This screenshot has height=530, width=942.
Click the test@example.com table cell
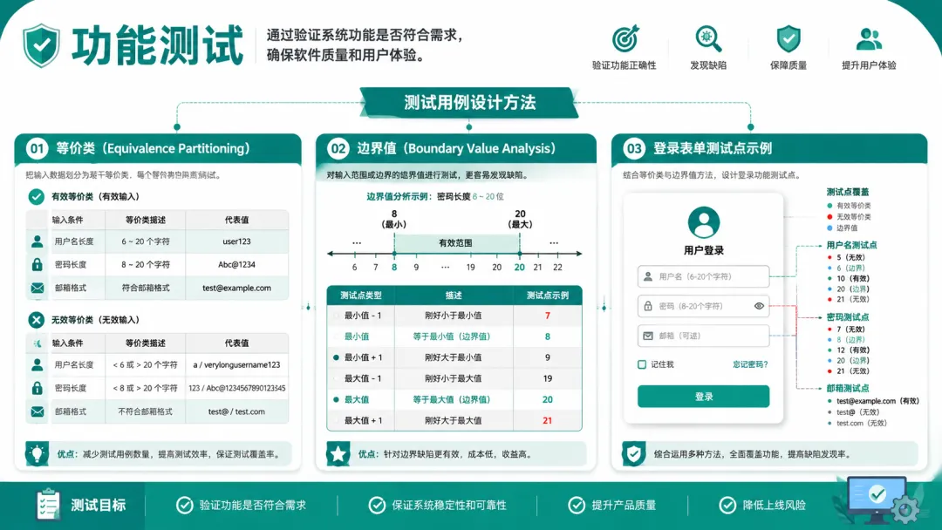pos(236,289)
